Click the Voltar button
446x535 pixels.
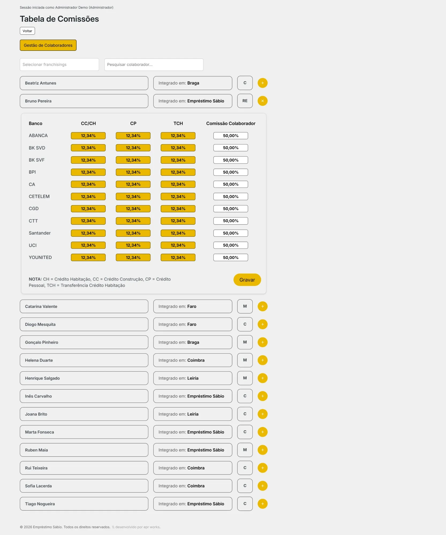(27, 31)
